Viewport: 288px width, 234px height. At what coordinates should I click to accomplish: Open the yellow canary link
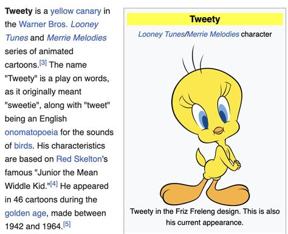(x=76, y=11)
